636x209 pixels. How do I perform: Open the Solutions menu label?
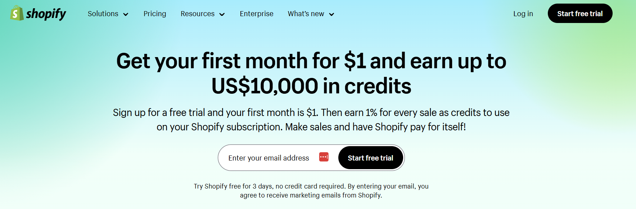click(x=103, y=14)
